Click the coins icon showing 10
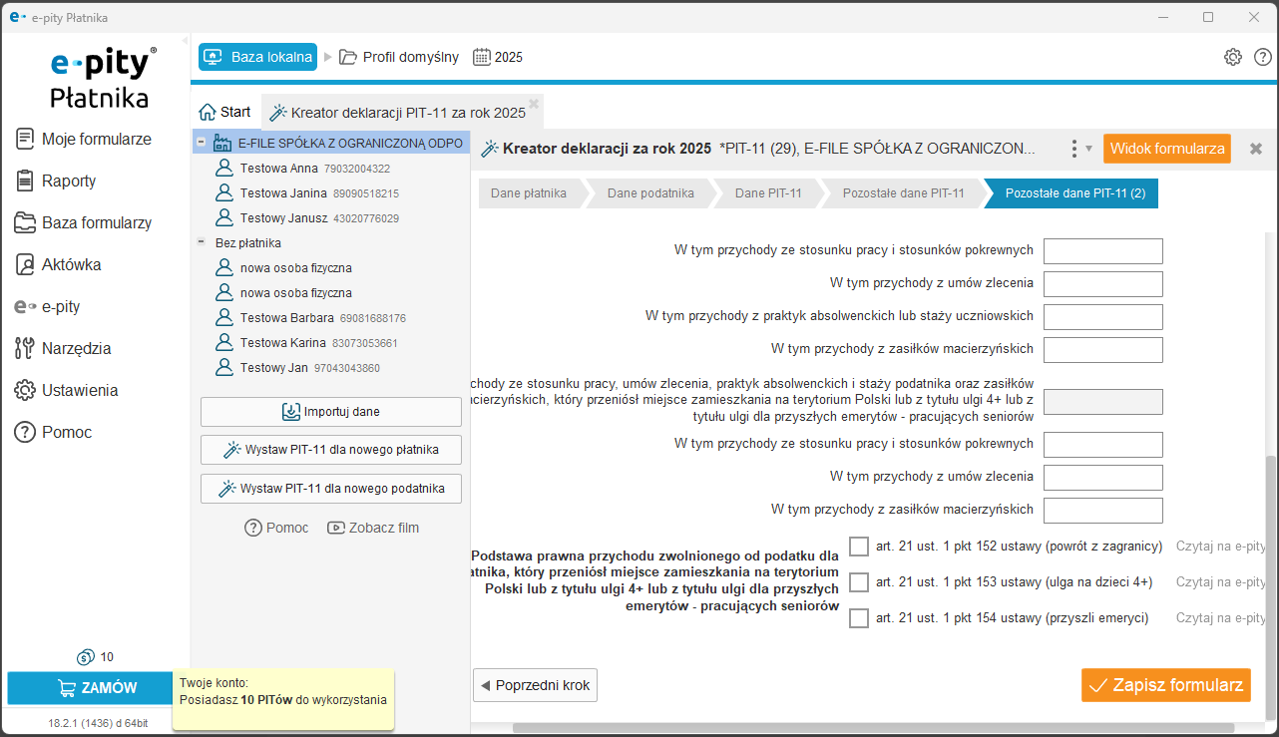The height and width of the screenshot is (737, 1279). click(86, 657)
